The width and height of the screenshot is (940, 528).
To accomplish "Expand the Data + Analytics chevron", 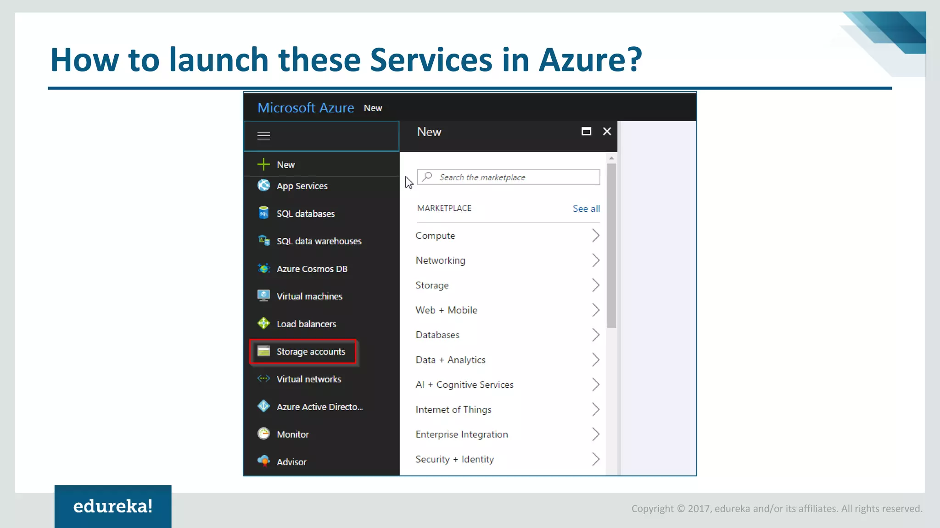I will [x=595, y=360].
